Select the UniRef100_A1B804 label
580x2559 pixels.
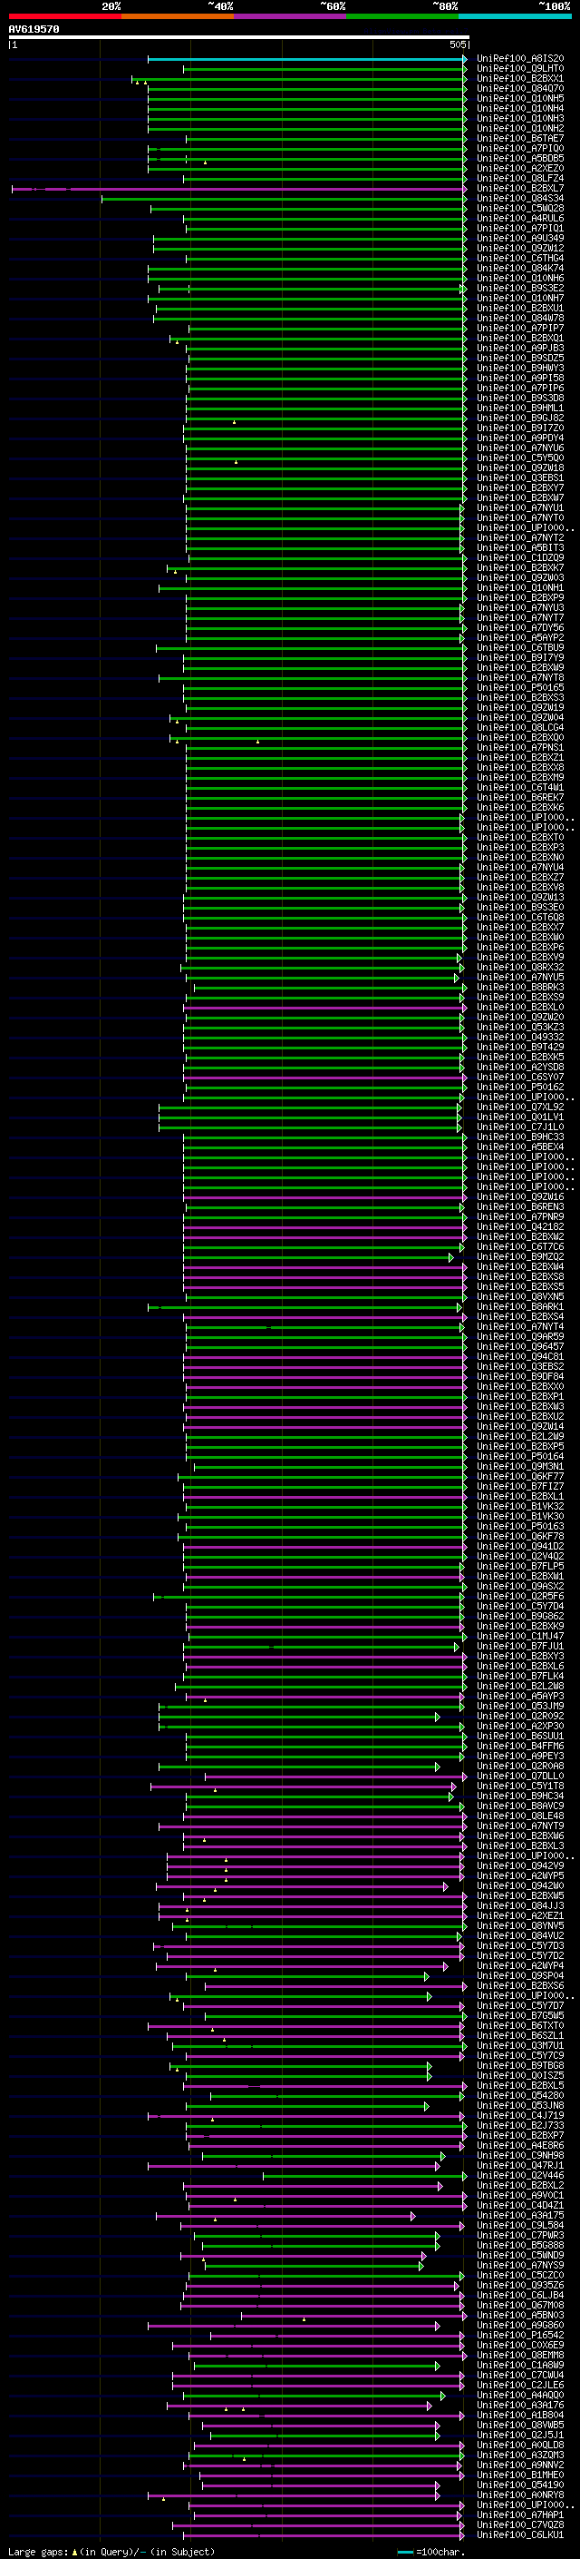pos(520,2415)
